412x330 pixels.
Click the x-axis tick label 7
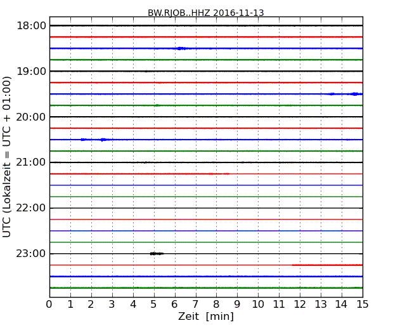click(x=195, y=305)
